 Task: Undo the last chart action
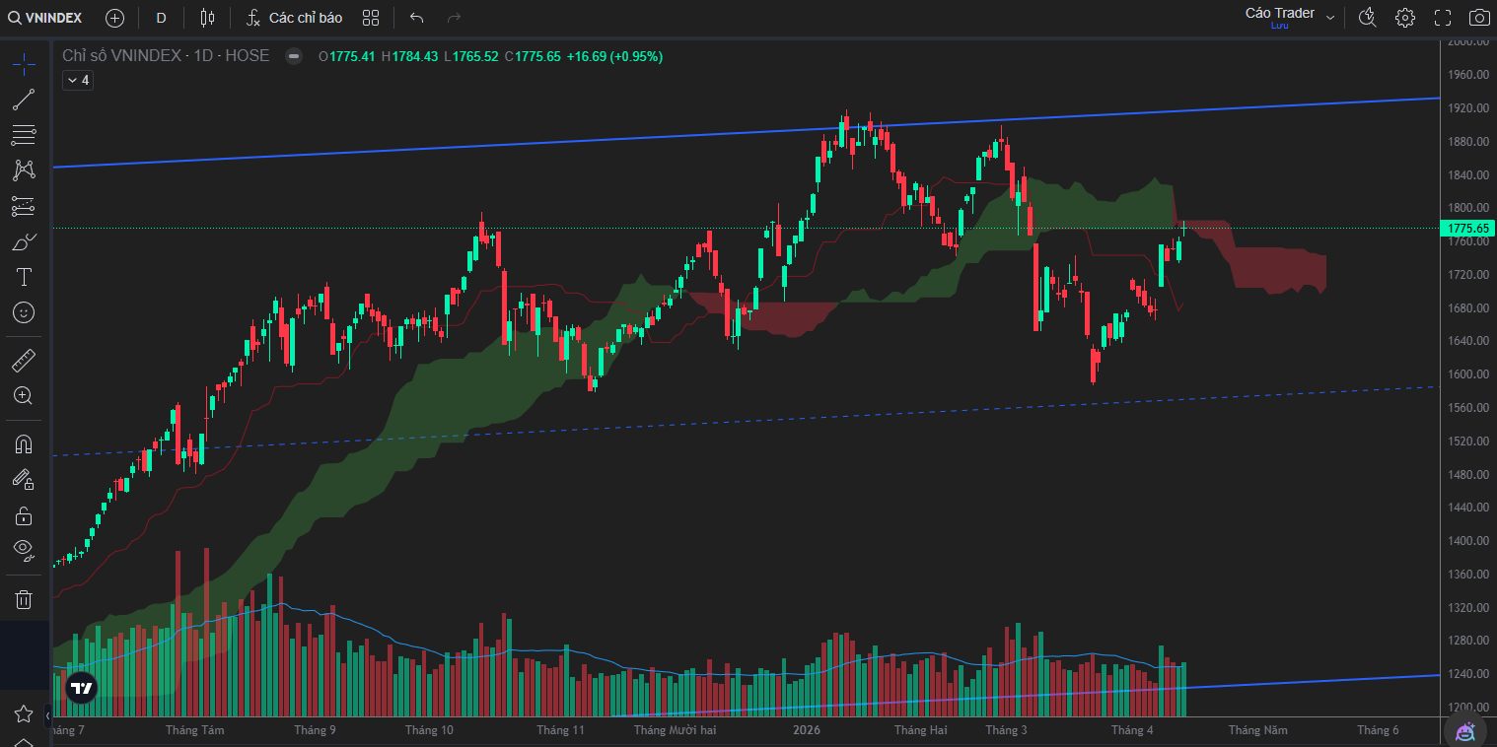(x=416, y=18)
